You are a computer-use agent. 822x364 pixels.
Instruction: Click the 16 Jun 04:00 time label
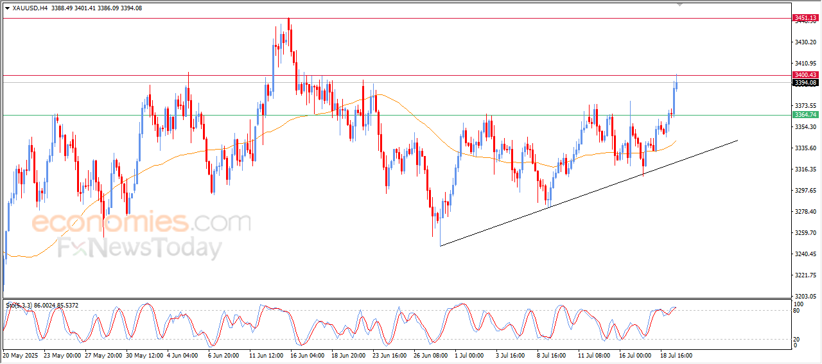(x=308, y=355)
